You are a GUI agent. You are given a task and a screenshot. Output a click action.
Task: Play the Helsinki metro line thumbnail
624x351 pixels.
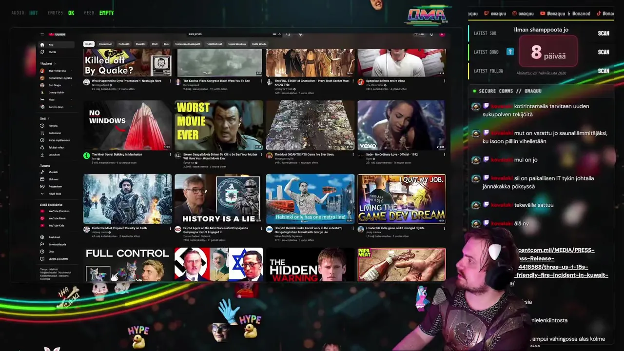[x=310, y=199]
